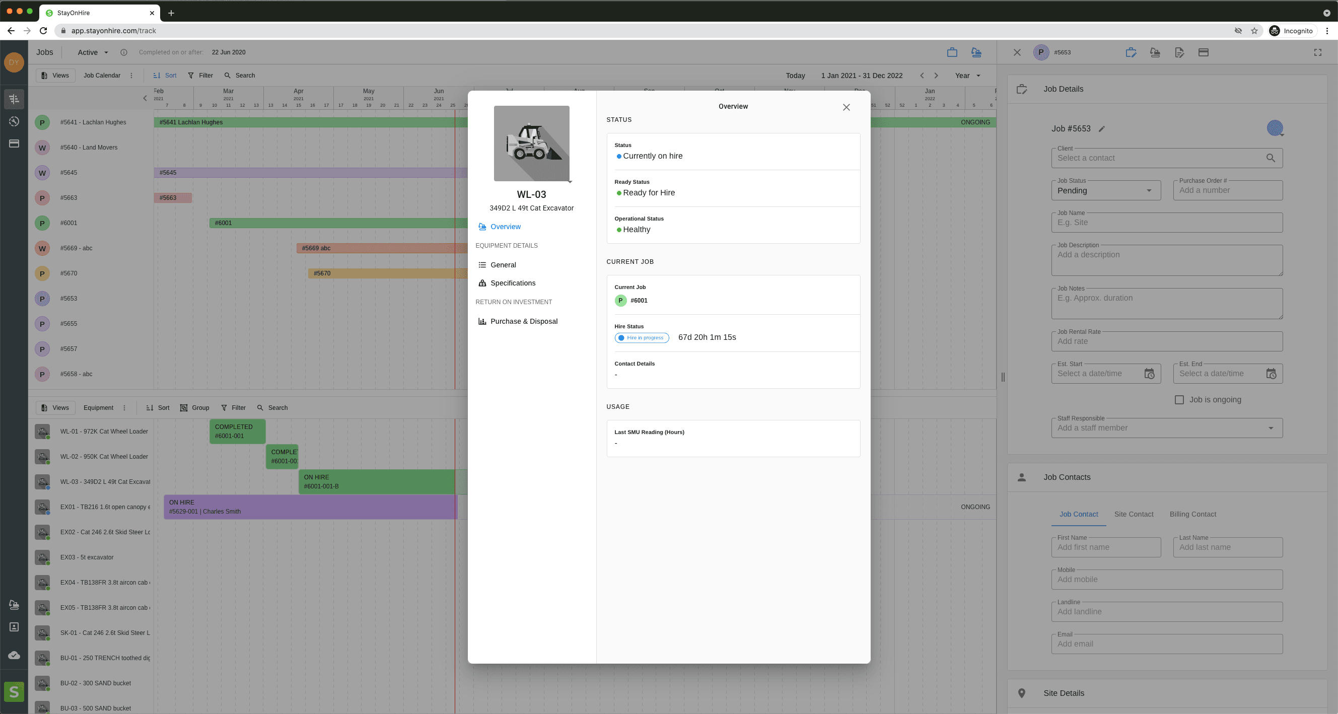Open the Active jobs filter dropdown
Image resolution: width=1338 pixels, height=714 pixels.
(93, 52)
